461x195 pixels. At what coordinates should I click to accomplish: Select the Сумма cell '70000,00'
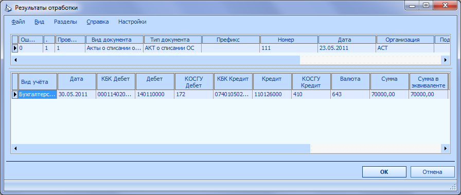(x=389, y=94)
